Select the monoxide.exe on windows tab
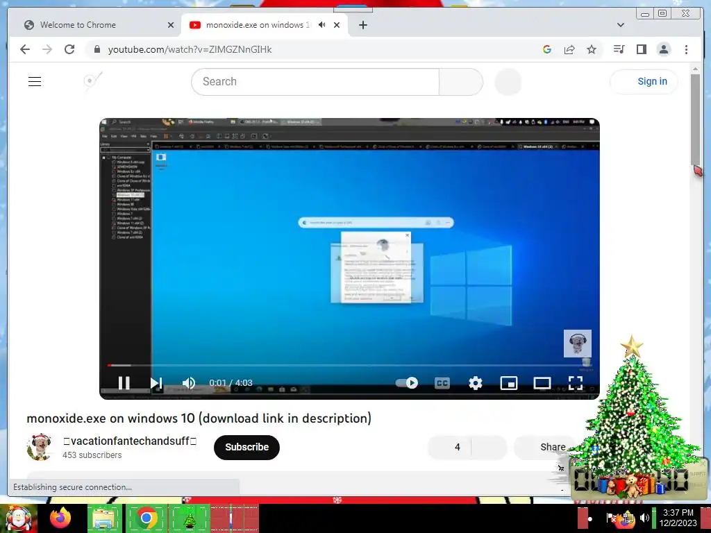The width and height of the screenshot is (711, 533). pyautogui.click(x=265, y=25)
